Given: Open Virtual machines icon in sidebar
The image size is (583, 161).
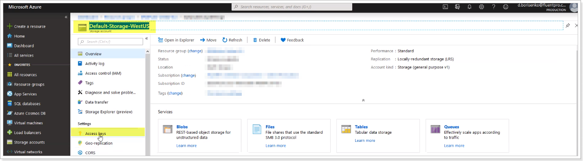Looking at the screenshot, I should coord(10,123).
